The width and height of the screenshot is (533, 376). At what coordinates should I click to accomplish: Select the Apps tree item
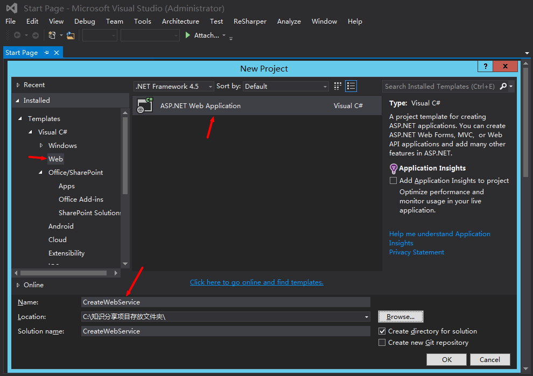click(x=67, y=186)
